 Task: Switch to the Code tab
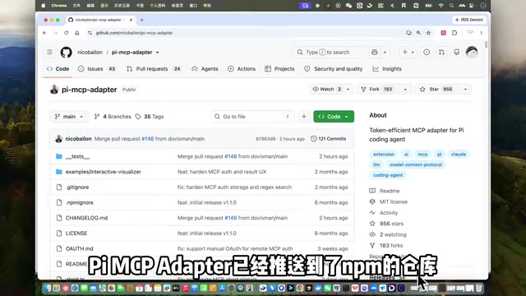tap(58, 69)
